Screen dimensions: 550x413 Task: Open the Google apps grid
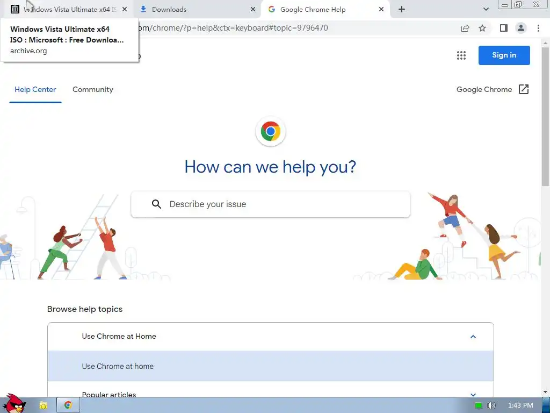tap(461, 55)
